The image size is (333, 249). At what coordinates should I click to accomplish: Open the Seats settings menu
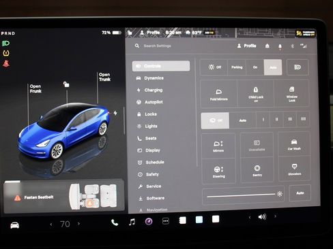tap(147, 138)
